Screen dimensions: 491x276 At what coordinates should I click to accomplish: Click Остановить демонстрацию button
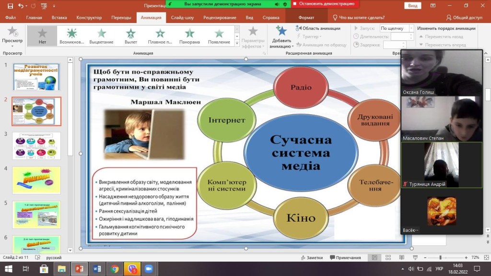[x=325, y=3]
